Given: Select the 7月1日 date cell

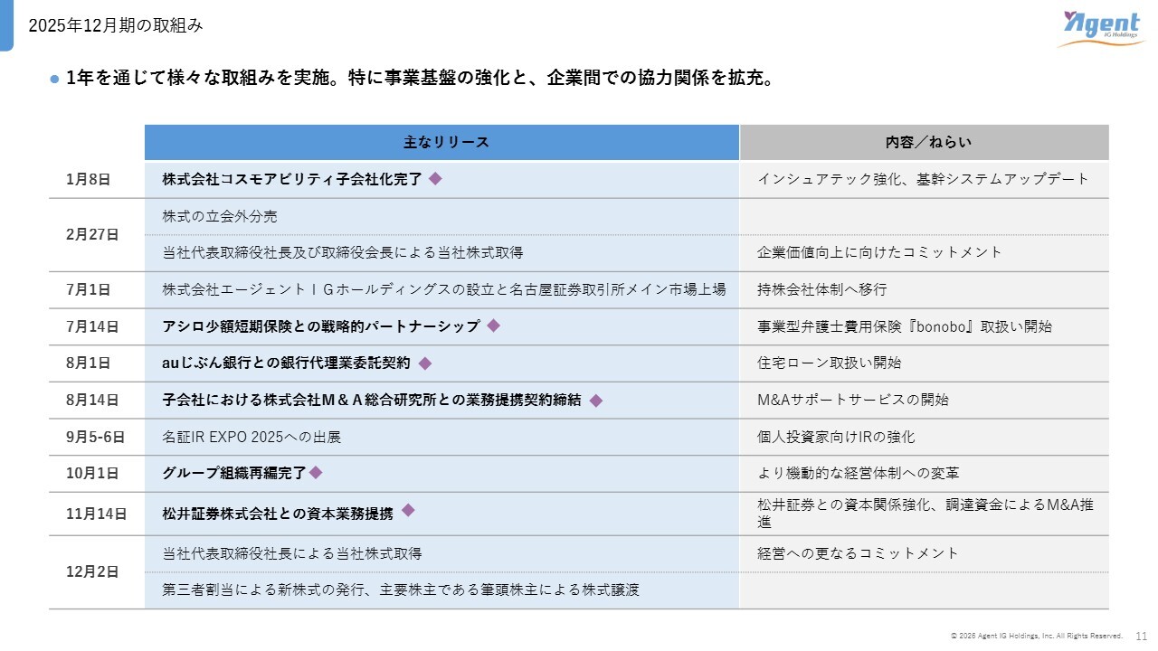Looking at the screenshot, I should [88, 290].
